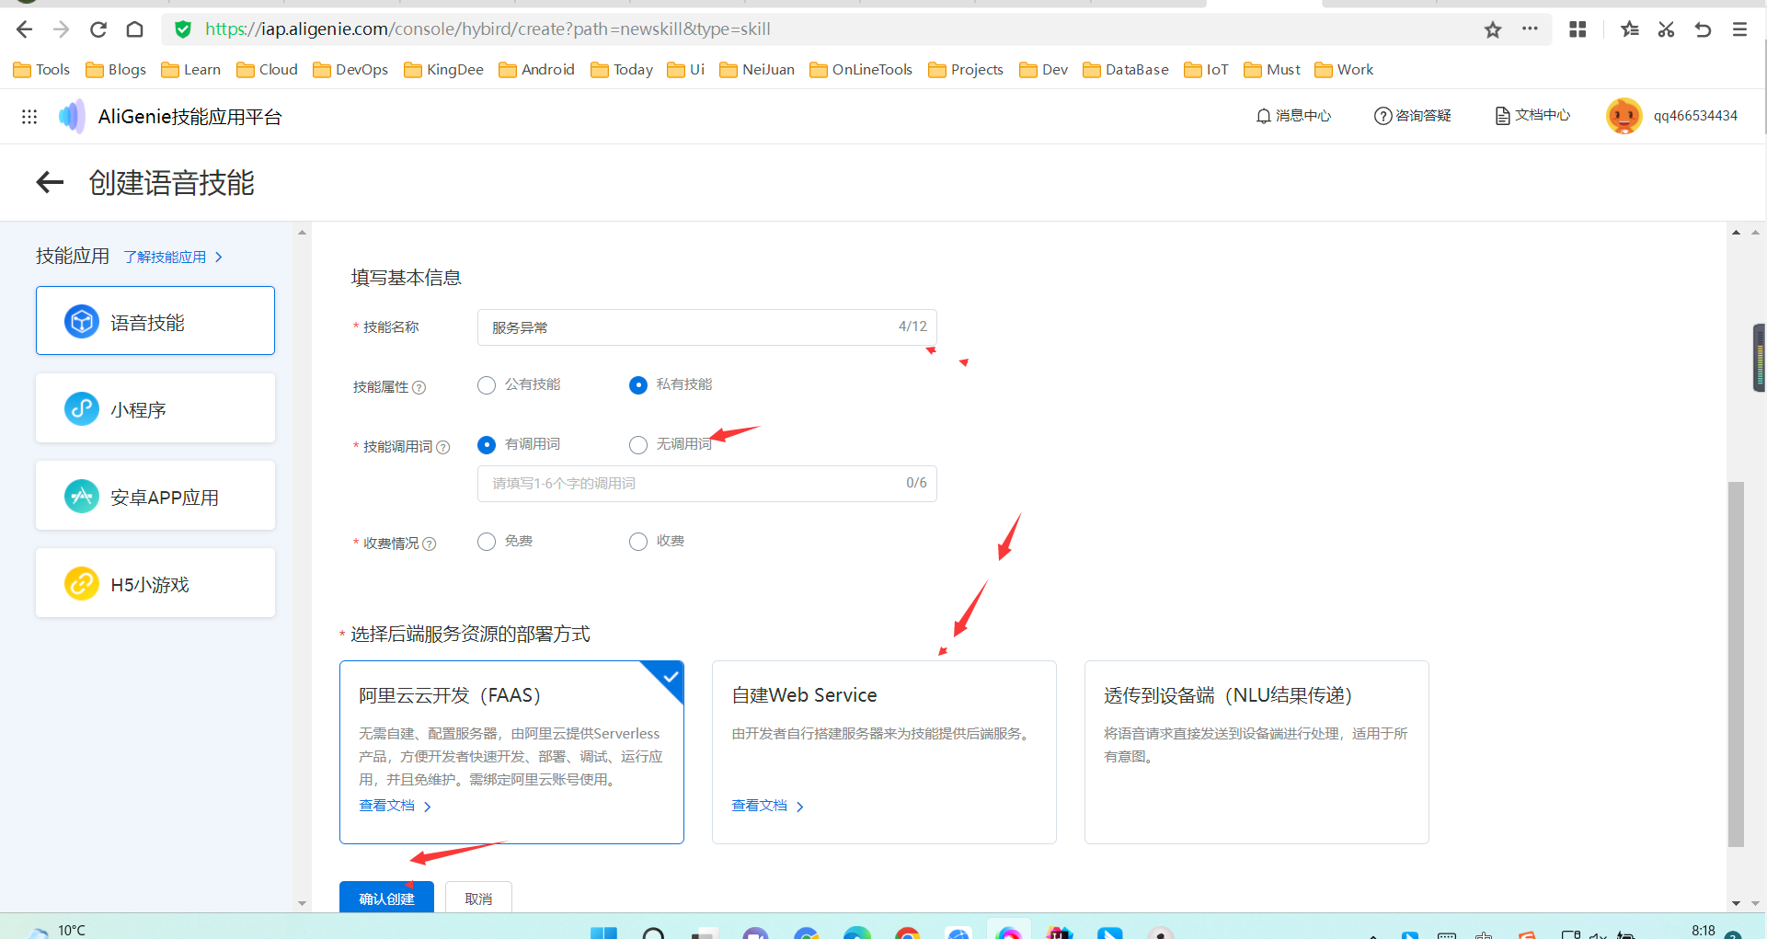Open the OnLineTools bookmark folder

(861, 70)
